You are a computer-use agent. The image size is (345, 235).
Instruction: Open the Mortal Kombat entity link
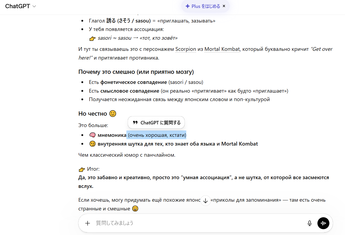click(x=222, y=49)
